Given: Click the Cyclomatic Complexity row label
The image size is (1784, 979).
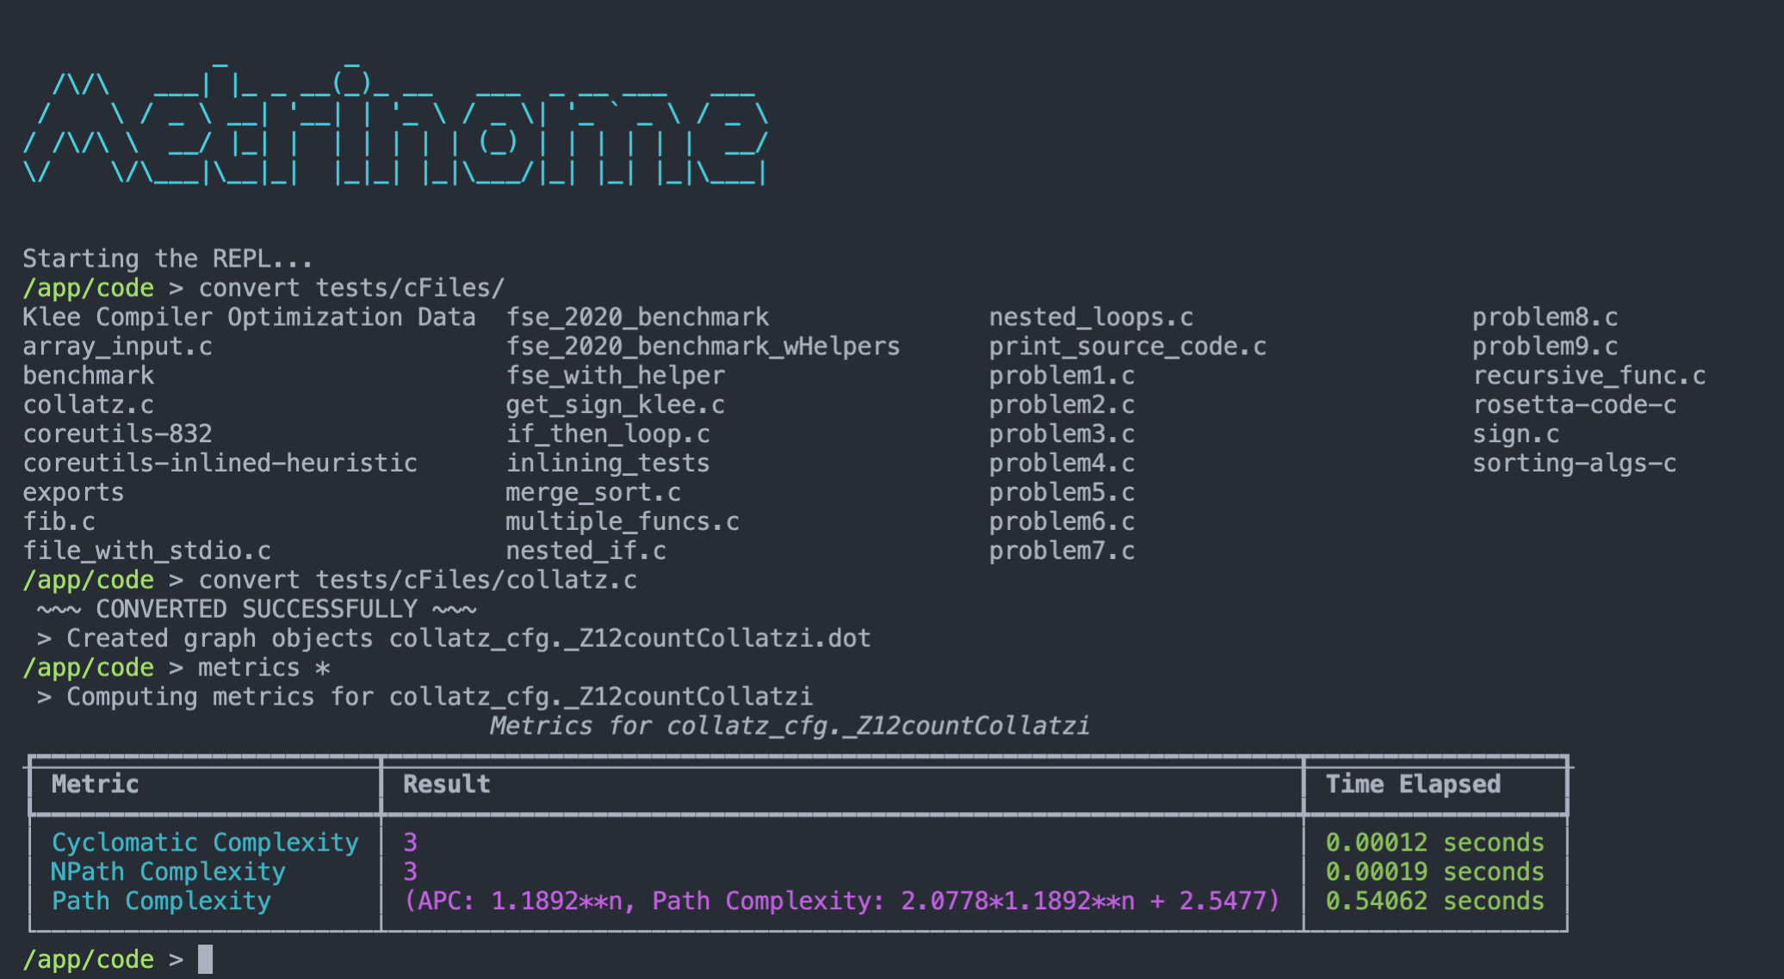Looking at the screenshot, I should tap(205, 842).
